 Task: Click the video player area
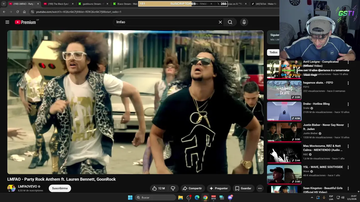pos(135,102)
